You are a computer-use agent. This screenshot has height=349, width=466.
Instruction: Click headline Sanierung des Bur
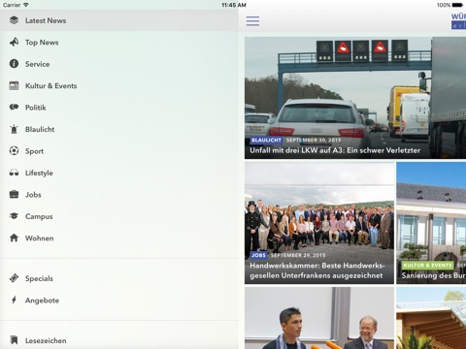(433, 275)
